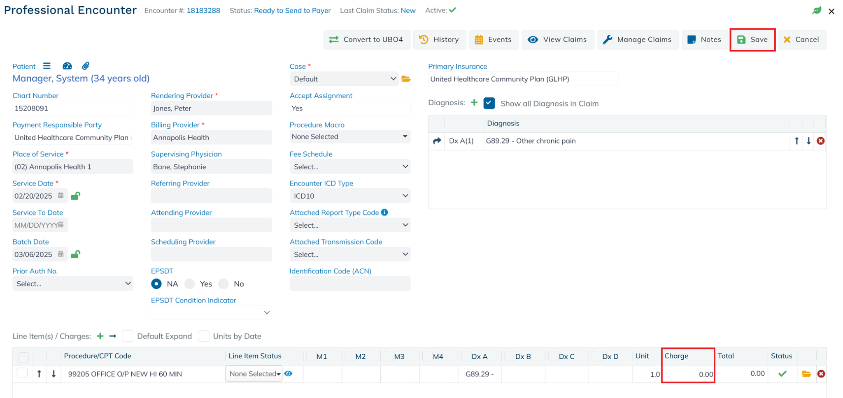Remove the G89.29 diagnosis with red X
Image resolution: width=843 pixels, height=398 pixels.
pyautogui.click(x=821, y=141)
